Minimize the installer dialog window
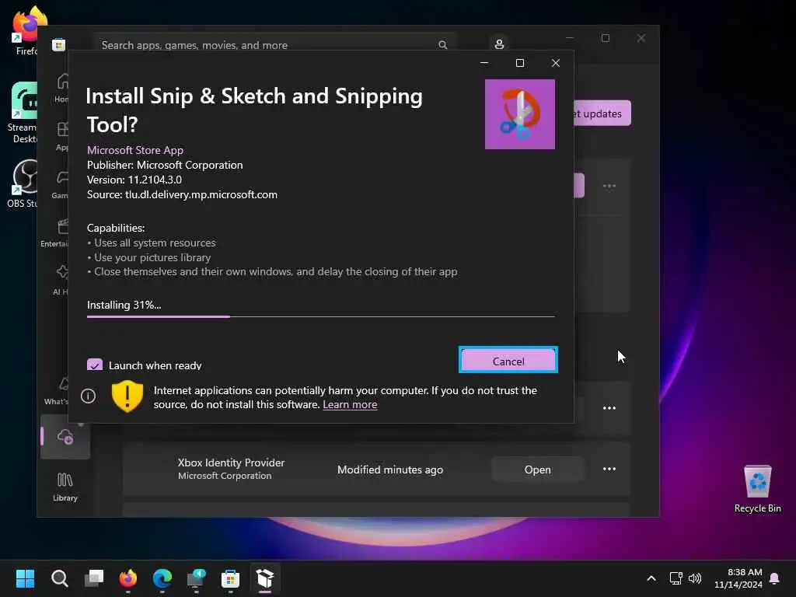Image resolution: width=796 pixels, height=597 pixels. 484,63
